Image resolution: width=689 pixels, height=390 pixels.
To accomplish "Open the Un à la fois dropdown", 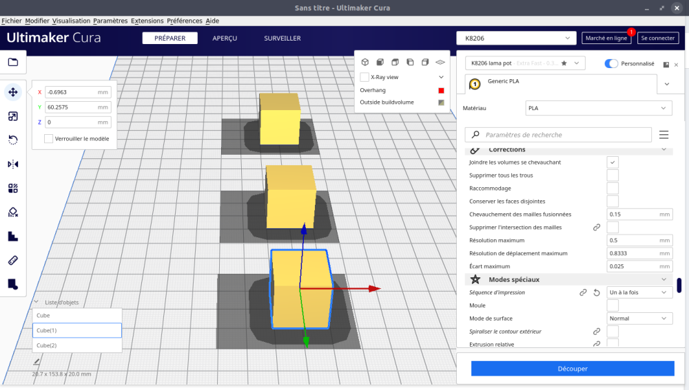I will click(x=640, y=292).
